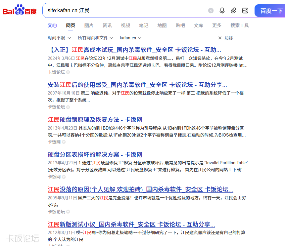The height and width of the screenshot is (246, 285).
Task: Open image search with the picture icon
Action: [x=245, y=11]
